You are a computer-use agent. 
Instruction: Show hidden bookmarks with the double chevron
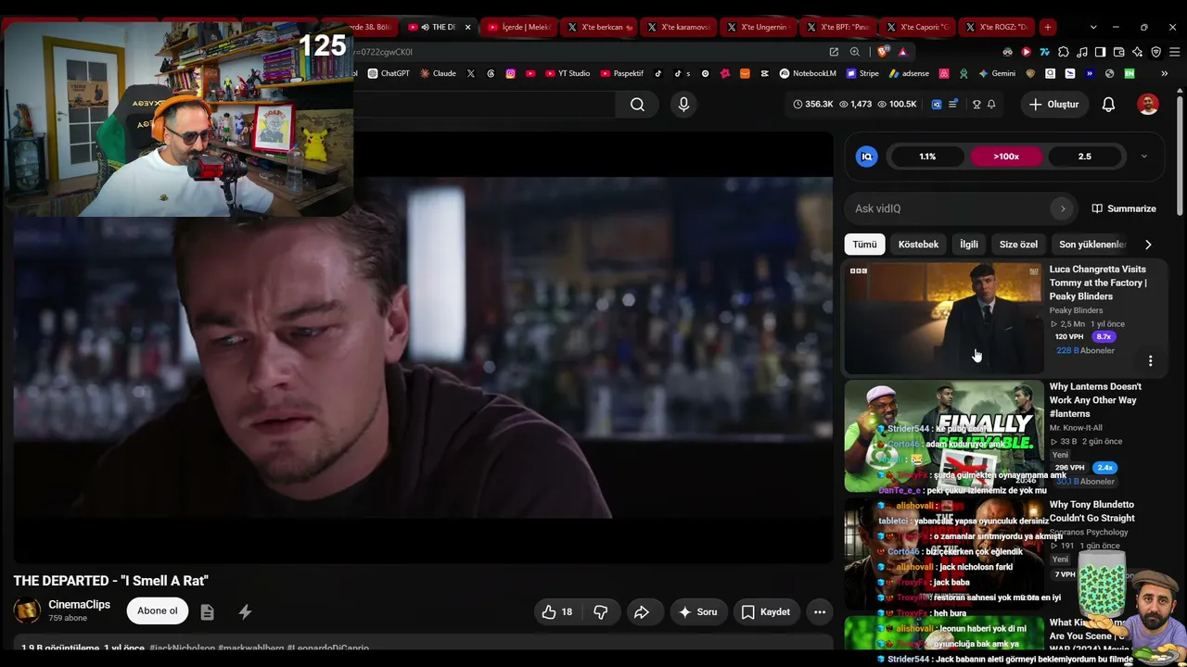pos(1164,73)
